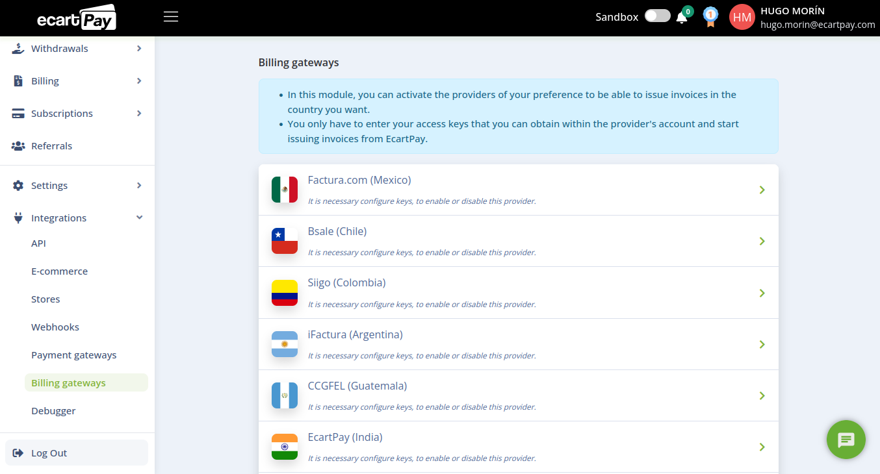The height and width of the screenshot is (474, 880).
Task: Click the Log Out arrow icon
Action: (x=18, y=453)
